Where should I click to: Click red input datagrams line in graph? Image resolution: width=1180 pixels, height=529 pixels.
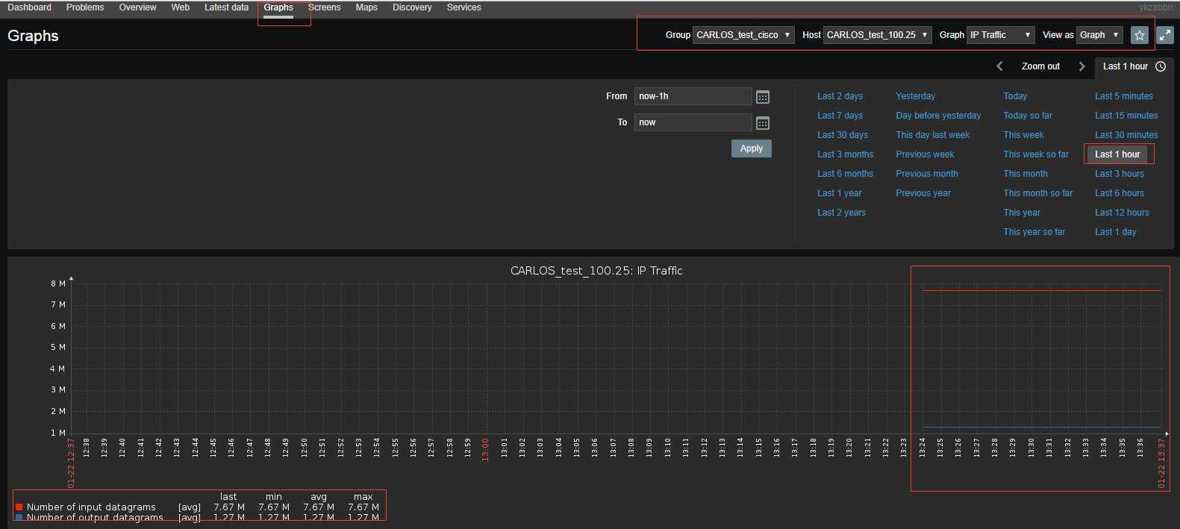click(1041, 290)
